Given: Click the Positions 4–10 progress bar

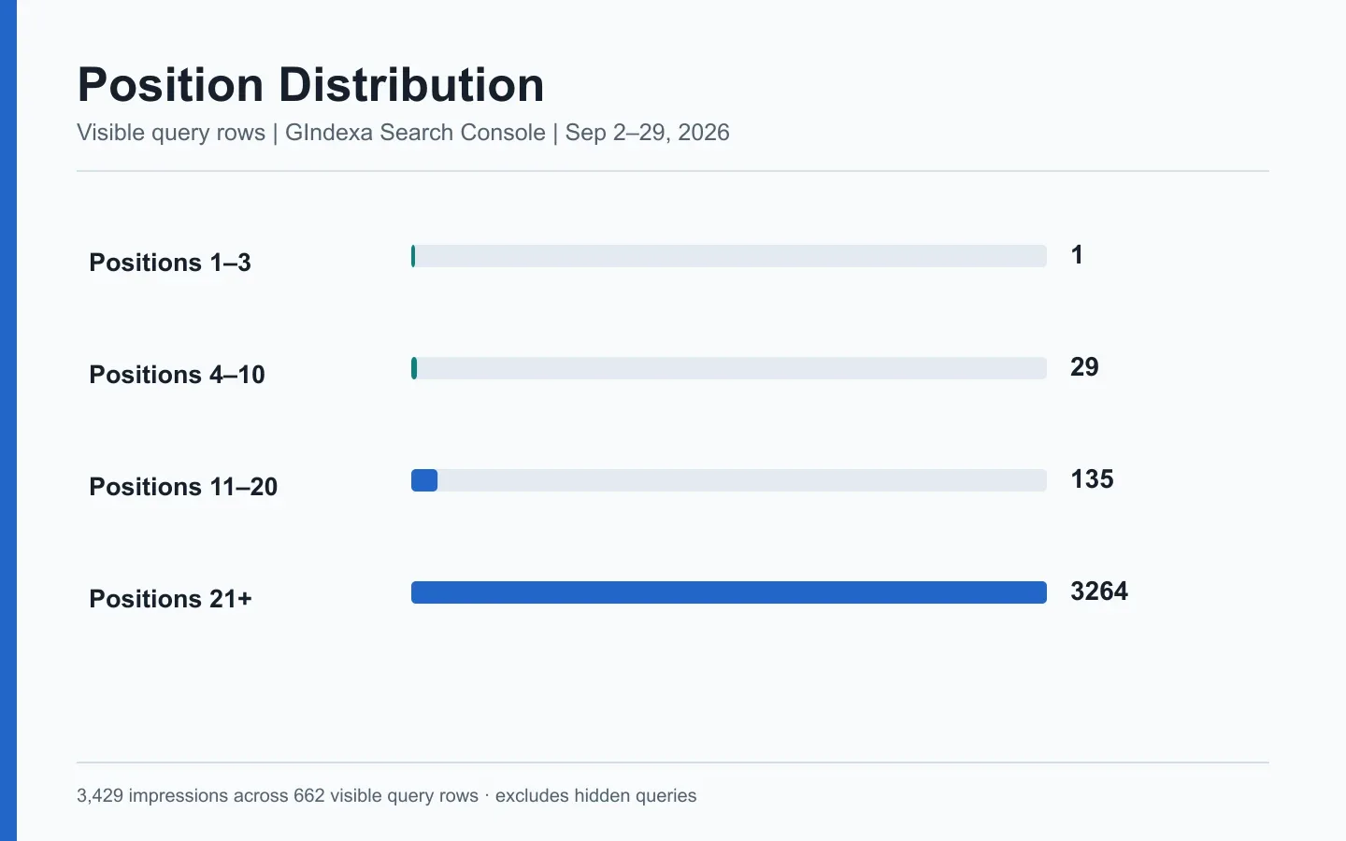Looking at the screenshot, I should tap(729, 368).
